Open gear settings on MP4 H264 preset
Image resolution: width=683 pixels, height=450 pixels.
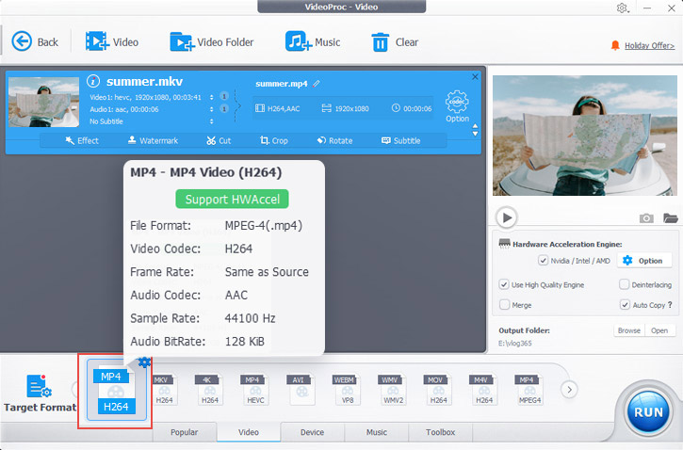(144, 362)
